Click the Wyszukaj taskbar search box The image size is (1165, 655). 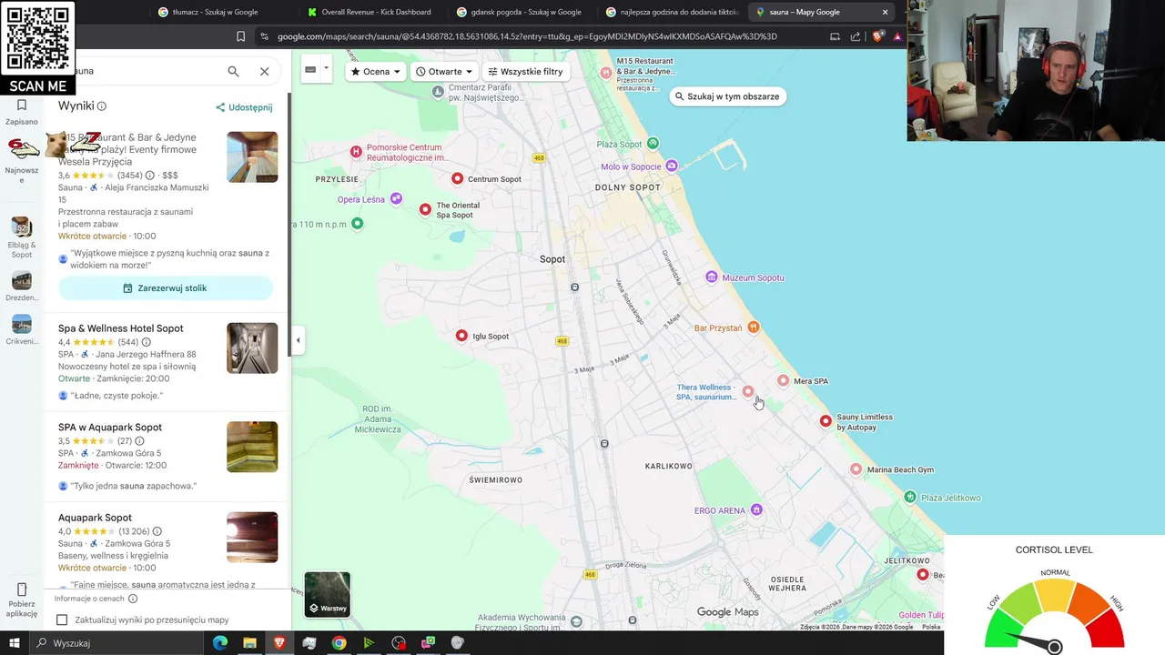click(116, 643)
